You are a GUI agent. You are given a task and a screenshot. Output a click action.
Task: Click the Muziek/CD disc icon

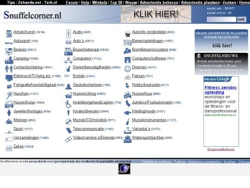[68, 122]
